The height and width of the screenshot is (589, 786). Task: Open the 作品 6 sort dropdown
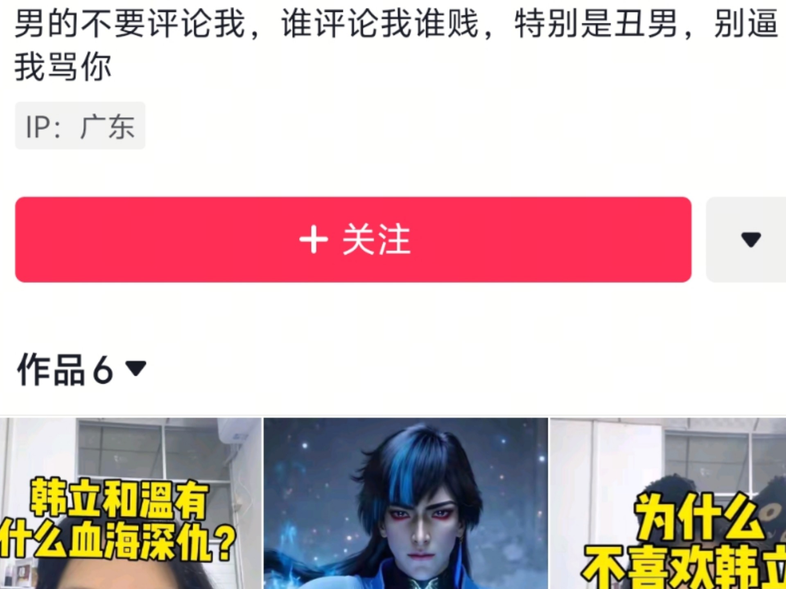tap(82, 369)
